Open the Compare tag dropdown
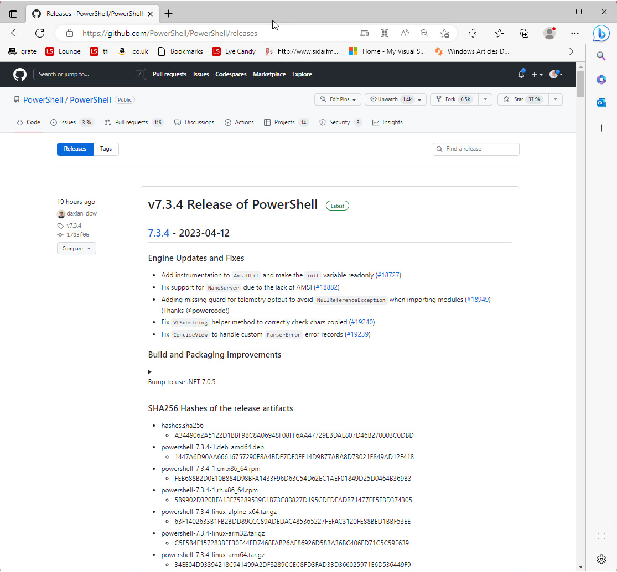 76,249
